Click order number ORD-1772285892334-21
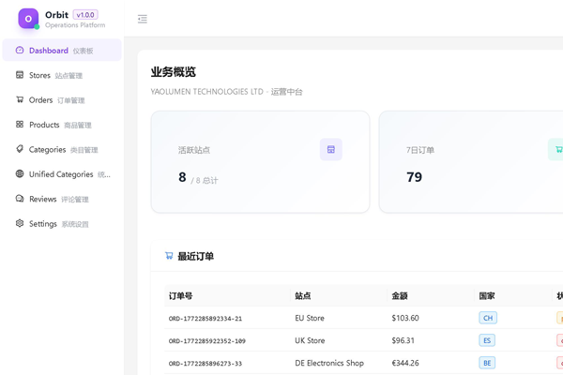Viewport: 563px width, 375px height. 205,319
